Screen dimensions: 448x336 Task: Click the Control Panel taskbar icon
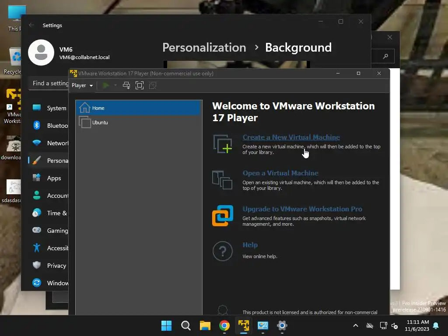pos(263,325)
